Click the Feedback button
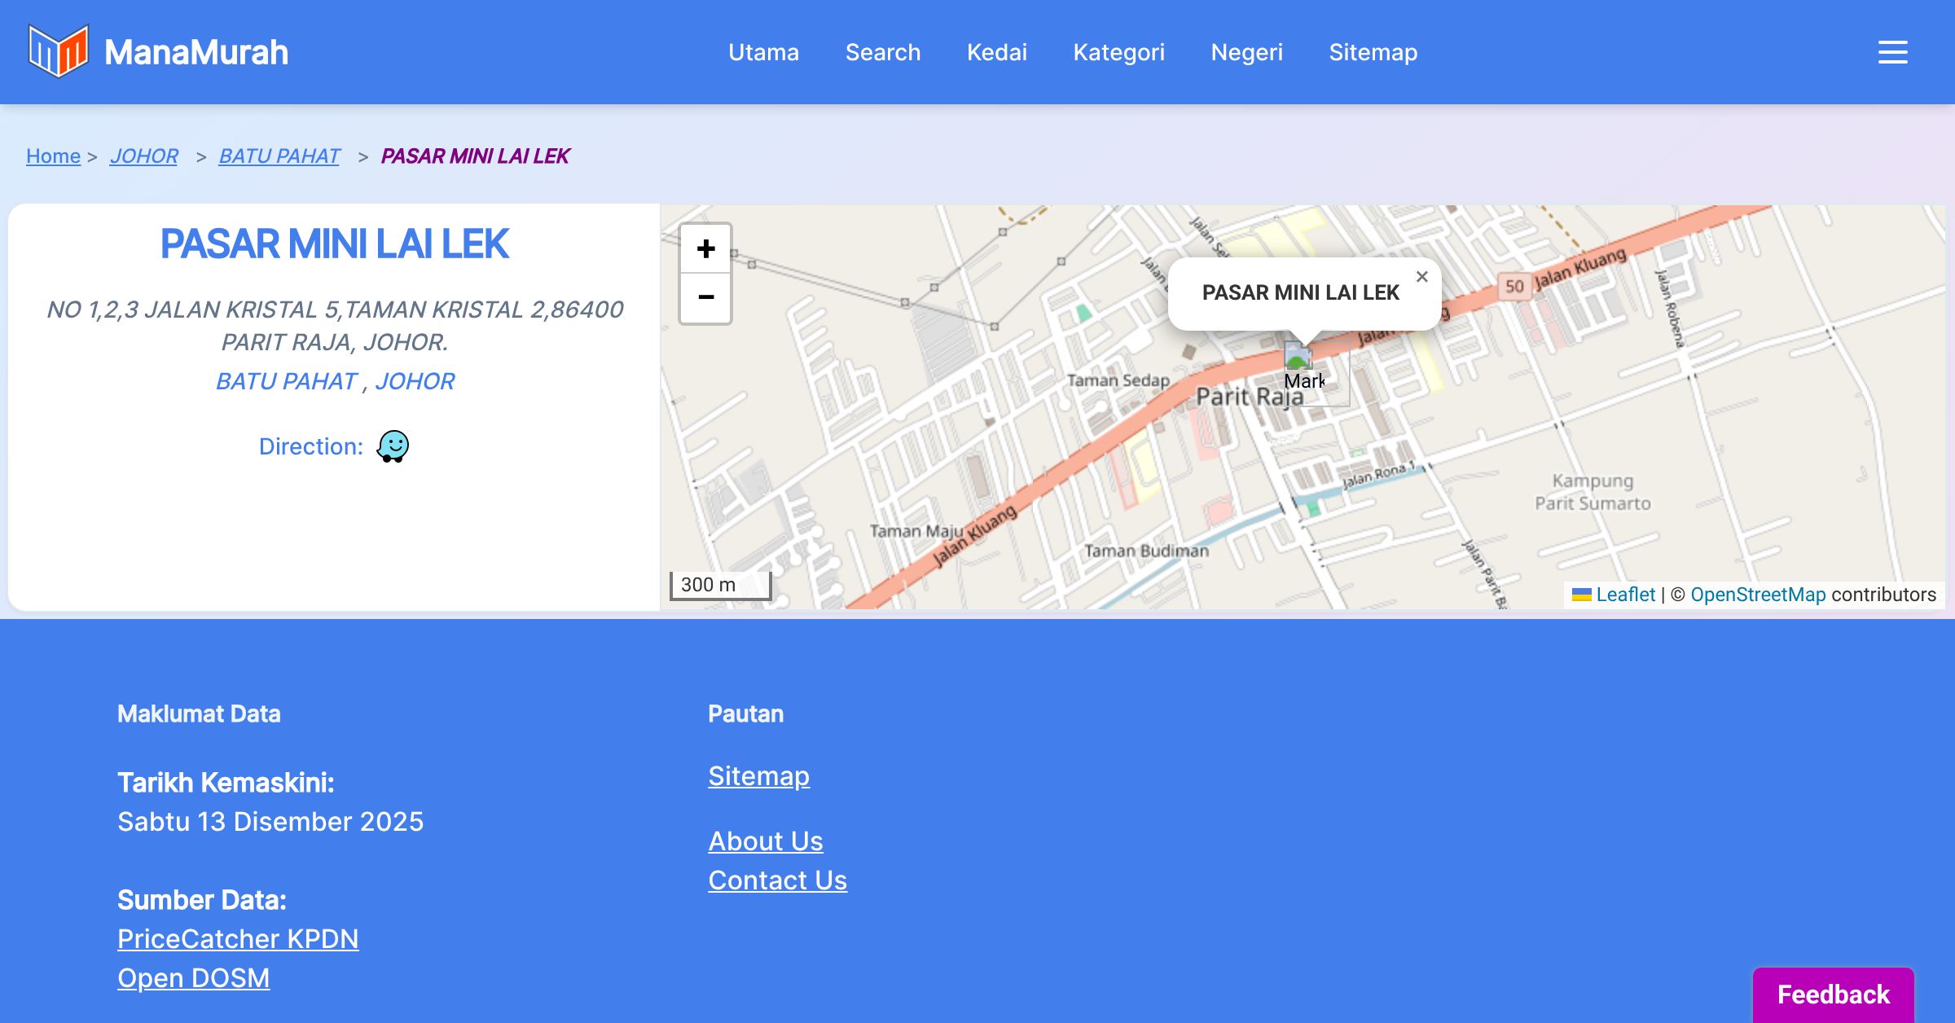The width and height of the screenshot is (1955, 1023). pyautogui.click(x=1833, y=994)
